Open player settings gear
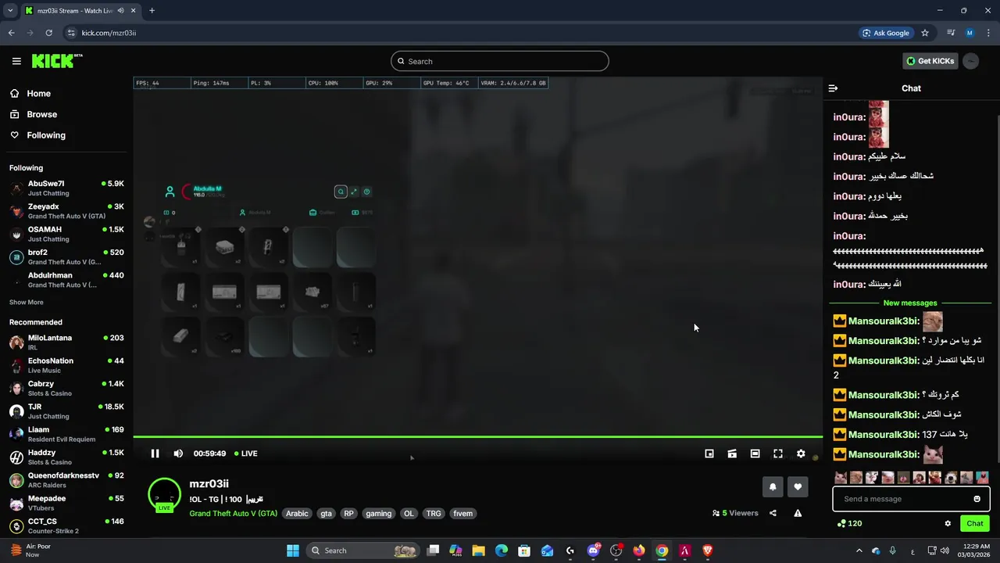 pyautogui.click(x=801, y=454)
